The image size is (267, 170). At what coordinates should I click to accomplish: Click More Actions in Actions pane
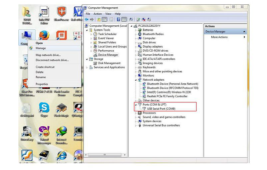[219, 37]
